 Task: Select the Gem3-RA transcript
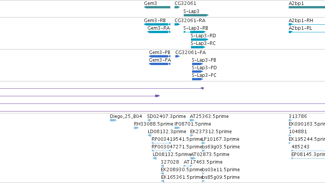159,32
